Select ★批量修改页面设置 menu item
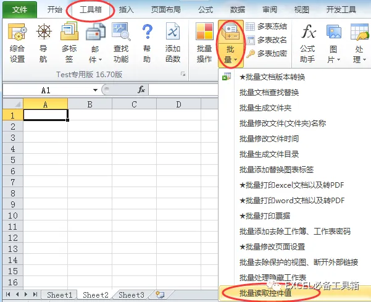Screen dimensions: 371x302 click(295, 247)
